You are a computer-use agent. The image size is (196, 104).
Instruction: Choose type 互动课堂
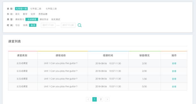(x=32, y=19)
